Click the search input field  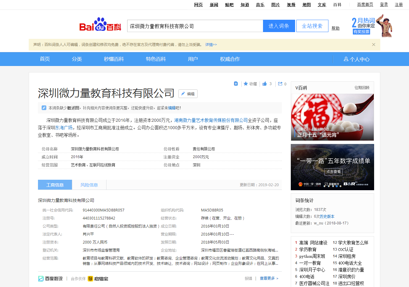pyautogui.click(x=195, y=26)
